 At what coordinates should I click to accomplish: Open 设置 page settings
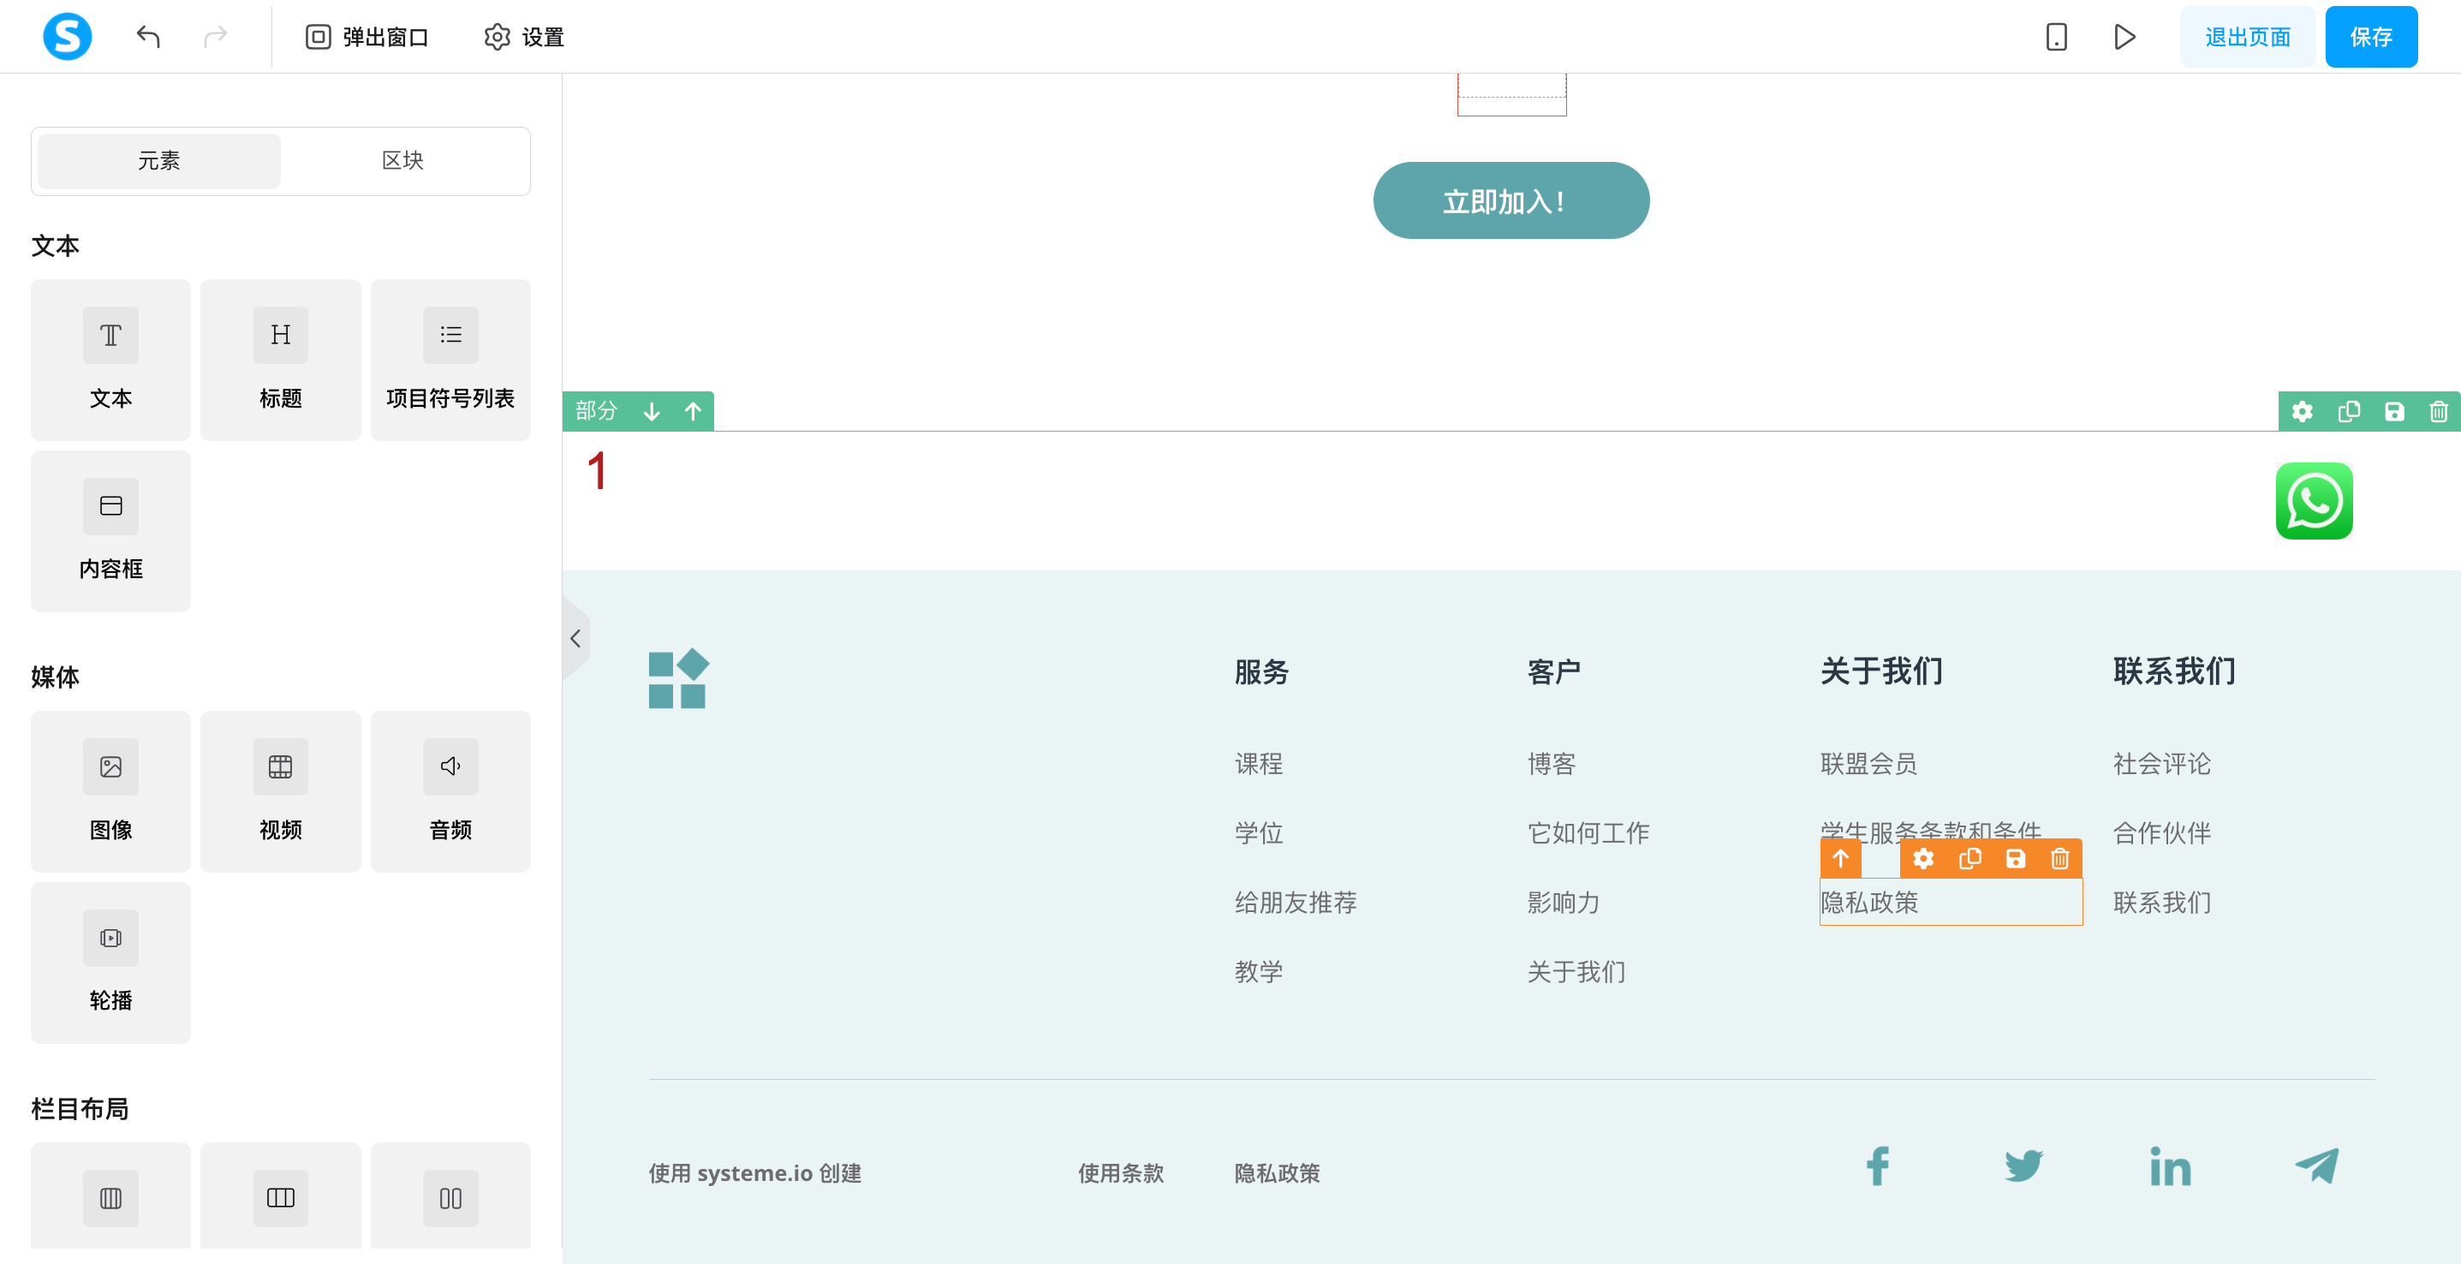point(523,36)
